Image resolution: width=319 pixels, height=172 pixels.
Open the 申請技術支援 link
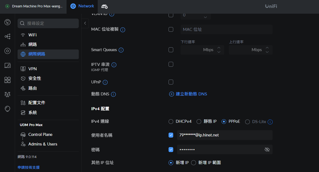click(x=29, y=167)
